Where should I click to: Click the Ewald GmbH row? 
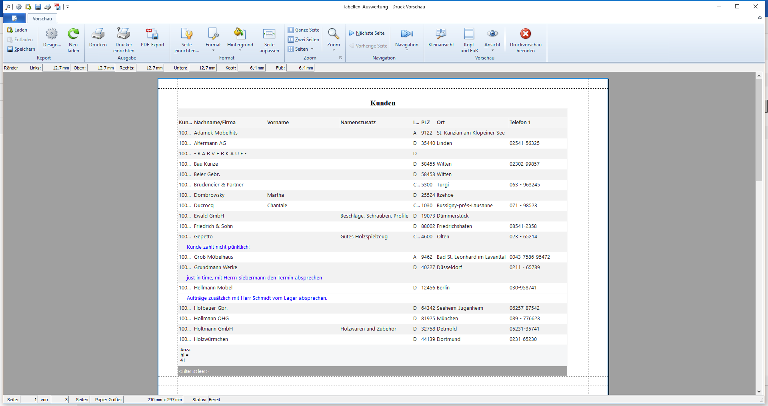tap(373, 216)
